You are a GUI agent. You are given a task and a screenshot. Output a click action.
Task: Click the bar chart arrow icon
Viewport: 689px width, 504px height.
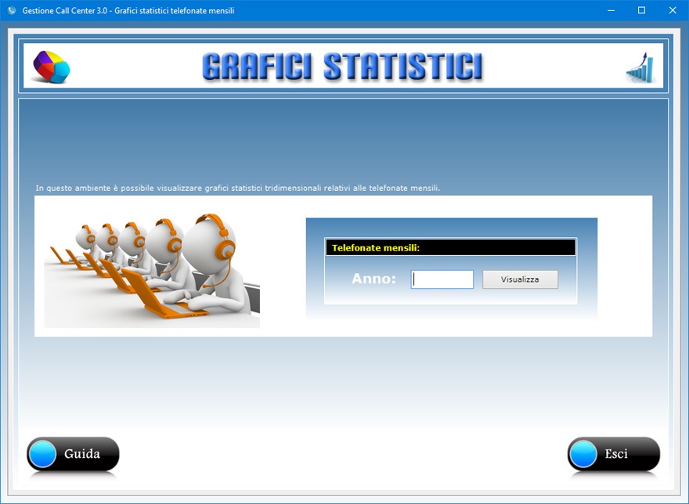point(640,67)
